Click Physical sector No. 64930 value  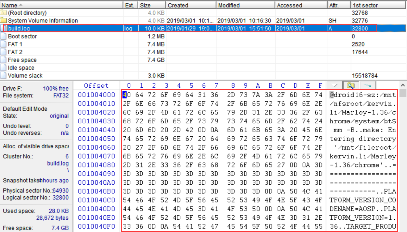[x=61, y=191]
